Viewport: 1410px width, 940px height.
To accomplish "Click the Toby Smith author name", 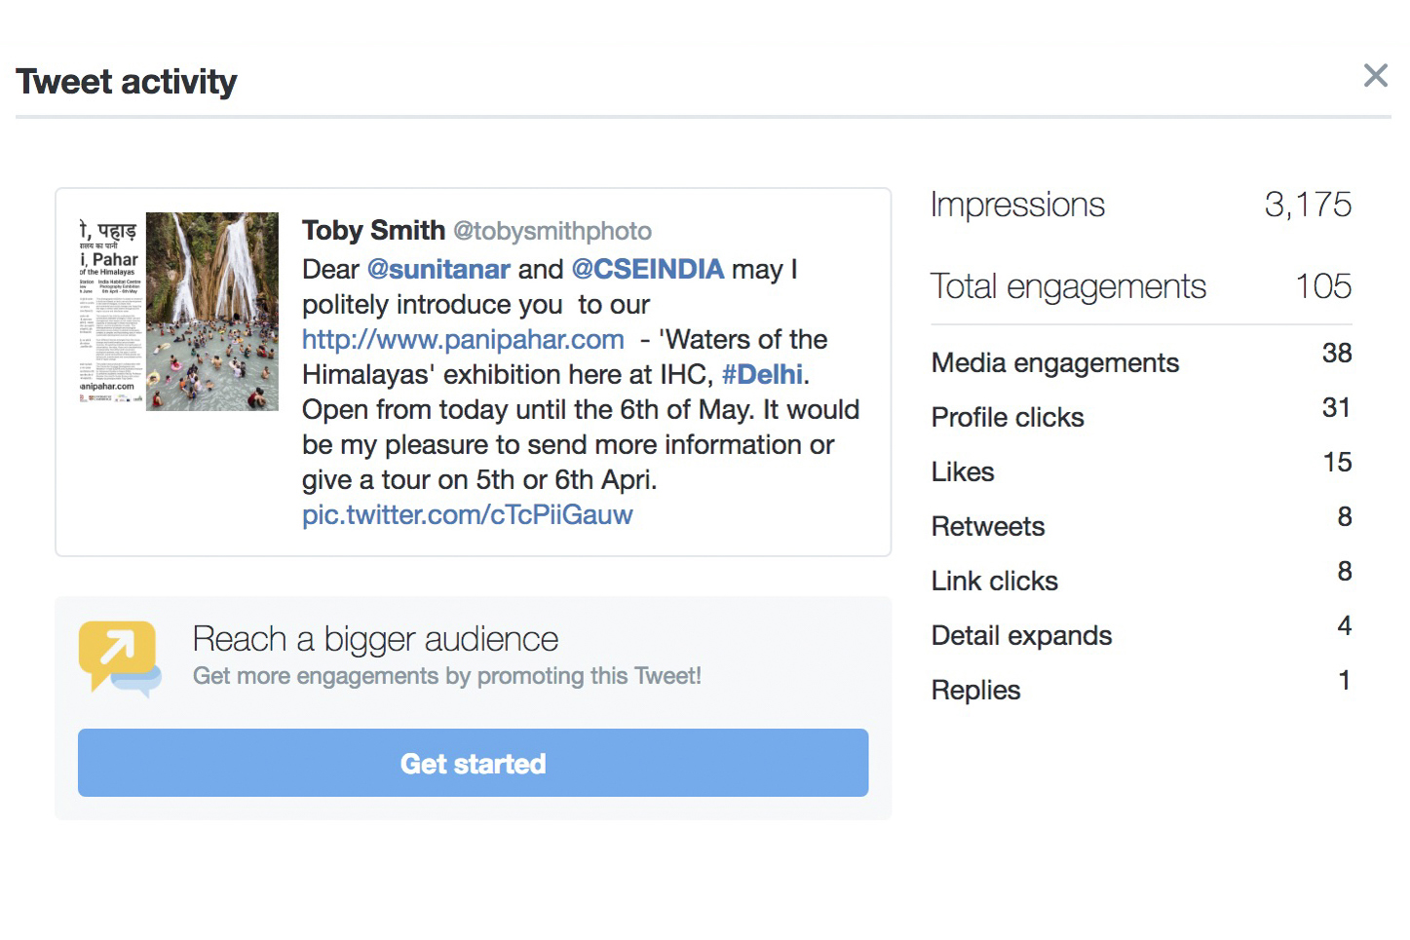I will click(373, 230).
